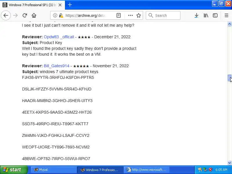Click the date December 21, 2022
The height and width of the screenshot is (174, 232).
pyautogui.click(x=112, y=37)
